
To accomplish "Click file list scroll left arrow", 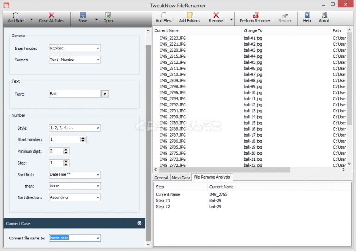I will (155, 170).
